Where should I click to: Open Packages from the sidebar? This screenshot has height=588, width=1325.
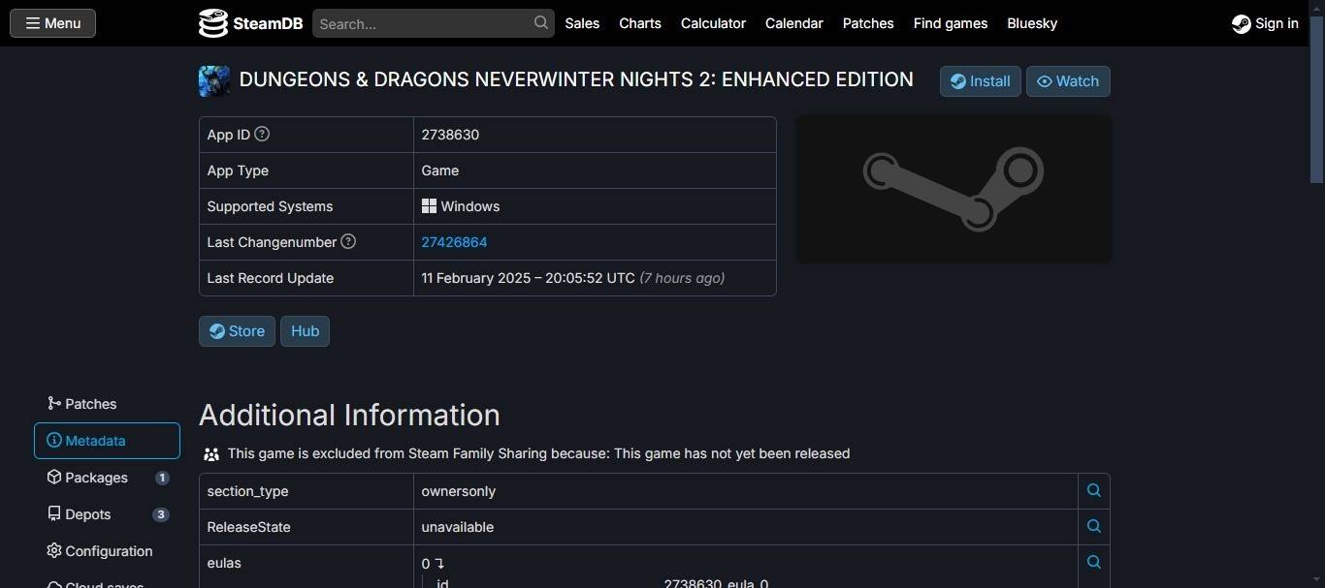pyautogui.click(x=94, y=477)
